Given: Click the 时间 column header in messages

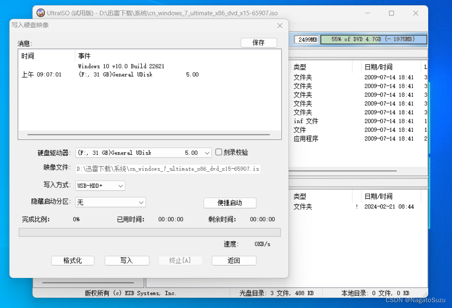Looking at the screenshot, I should point(47,56).
